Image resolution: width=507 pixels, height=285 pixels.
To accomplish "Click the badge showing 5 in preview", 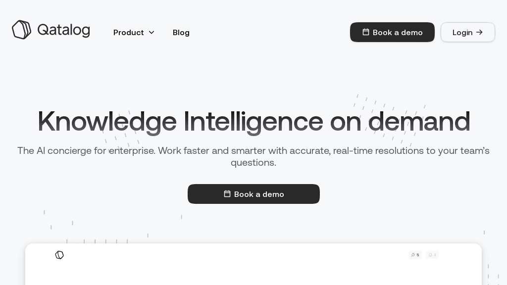I will coord(415,255).
